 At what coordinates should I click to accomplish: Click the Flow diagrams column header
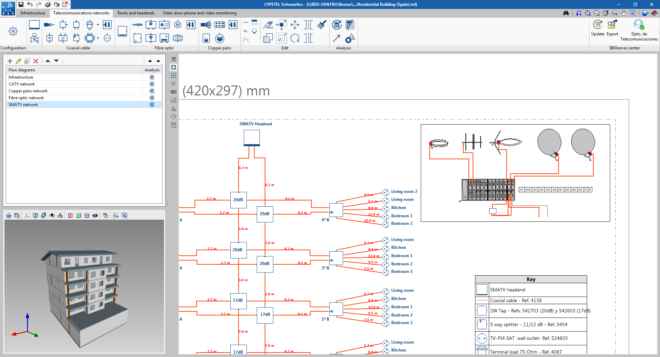[74, 70]
